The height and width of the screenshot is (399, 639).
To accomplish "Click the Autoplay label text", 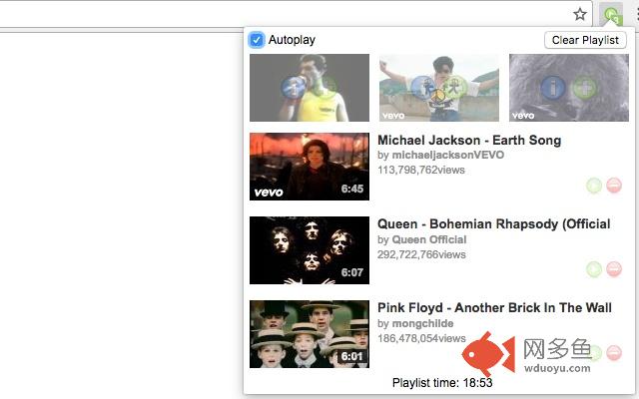I will click(x=292, y=40).
